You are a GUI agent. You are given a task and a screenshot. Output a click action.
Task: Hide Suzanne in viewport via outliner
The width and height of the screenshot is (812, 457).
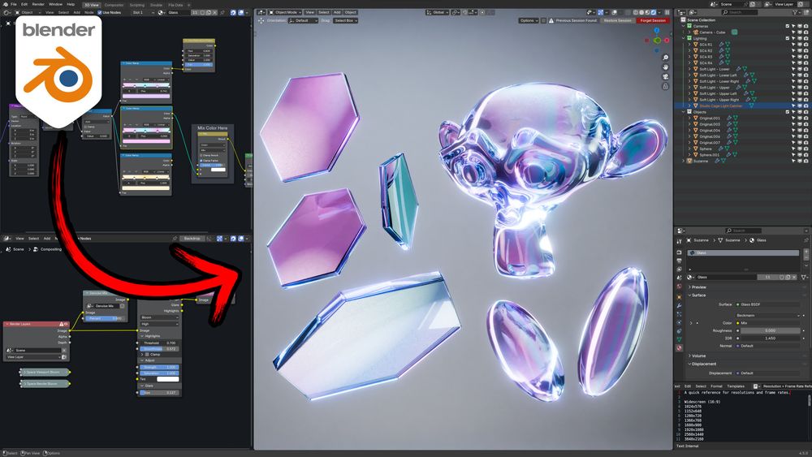tap(800, 161)
